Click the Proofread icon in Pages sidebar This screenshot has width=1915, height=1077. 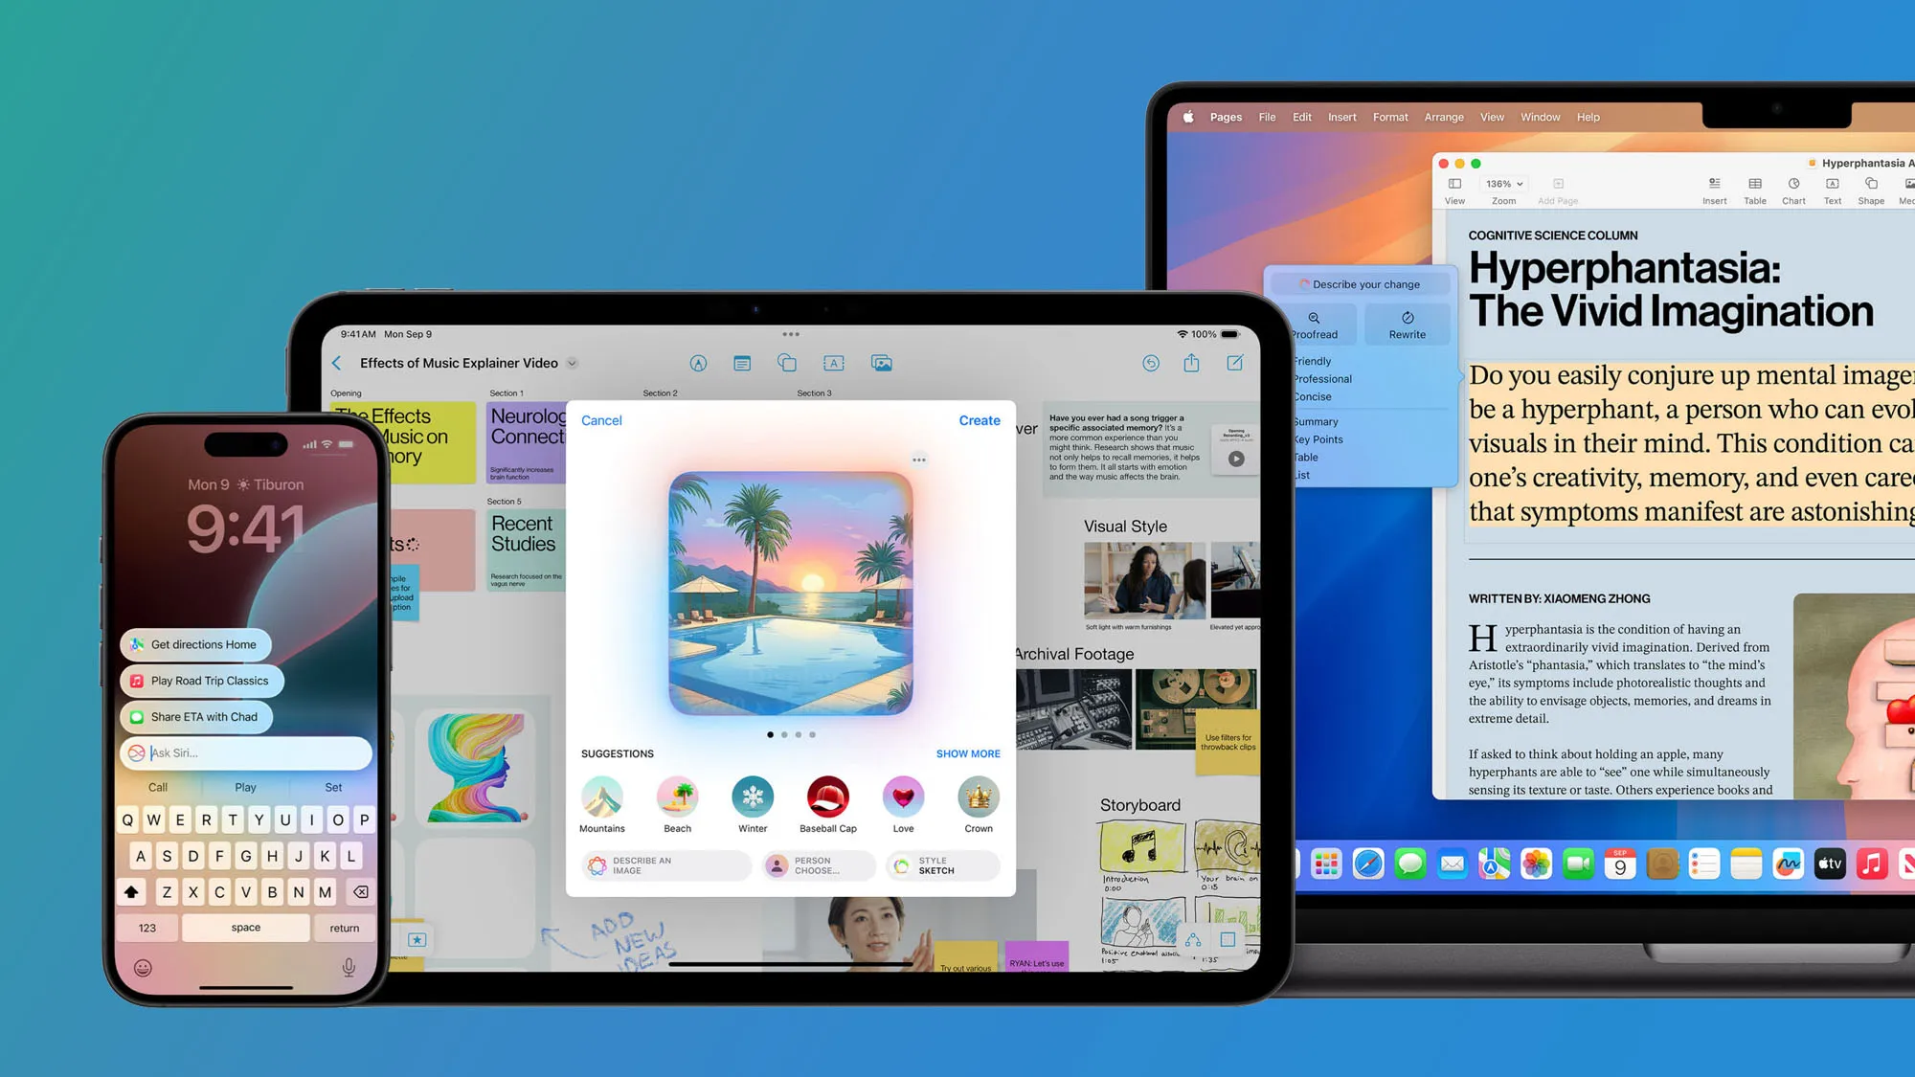pos(1314,324)
